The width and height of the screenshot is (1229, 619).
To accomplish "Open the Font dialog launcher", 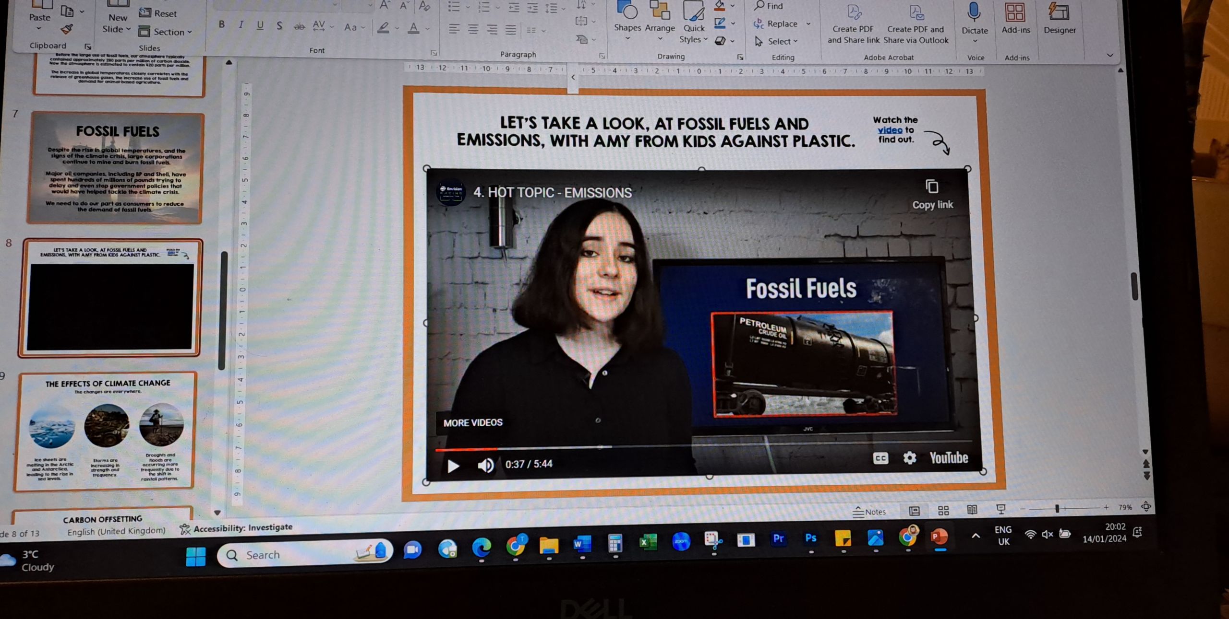I will pos(433,53).
